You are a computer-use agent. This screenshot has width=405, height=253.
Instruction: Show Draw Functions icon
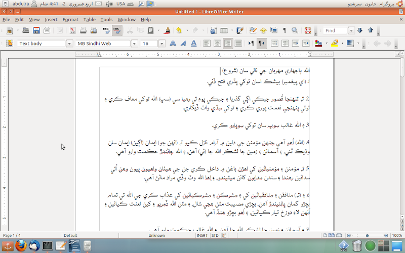[240, 30]
